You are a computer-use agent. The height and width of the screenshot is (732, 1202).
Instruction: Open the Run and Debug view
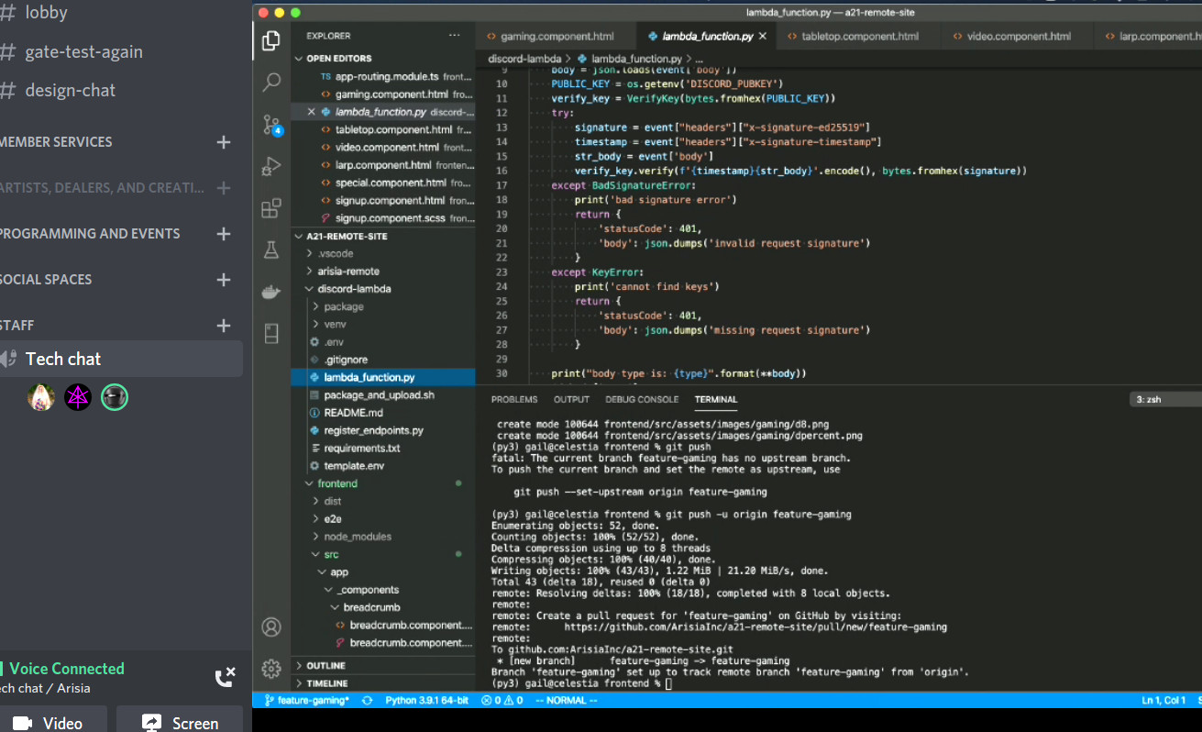tap(271, 167)
